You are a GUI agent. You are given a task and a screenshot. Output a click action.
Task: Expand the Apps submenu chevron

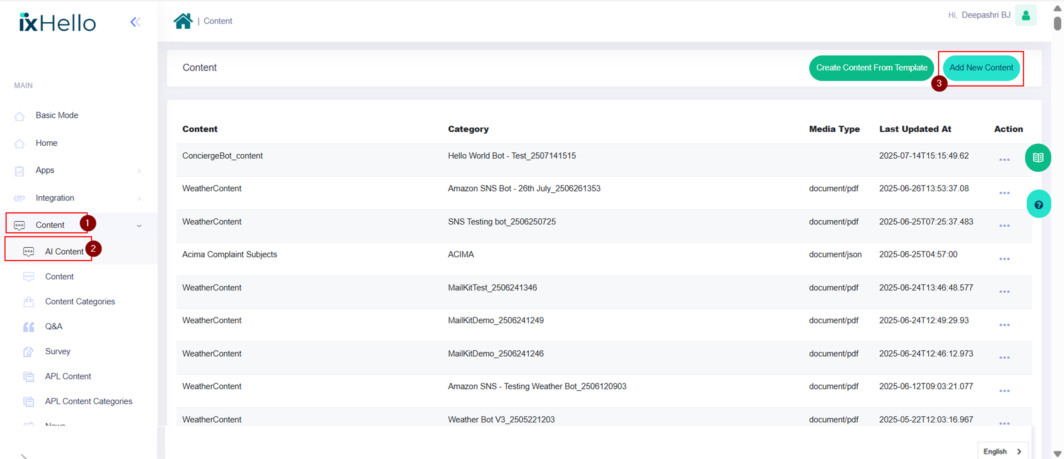pos(139,171)
